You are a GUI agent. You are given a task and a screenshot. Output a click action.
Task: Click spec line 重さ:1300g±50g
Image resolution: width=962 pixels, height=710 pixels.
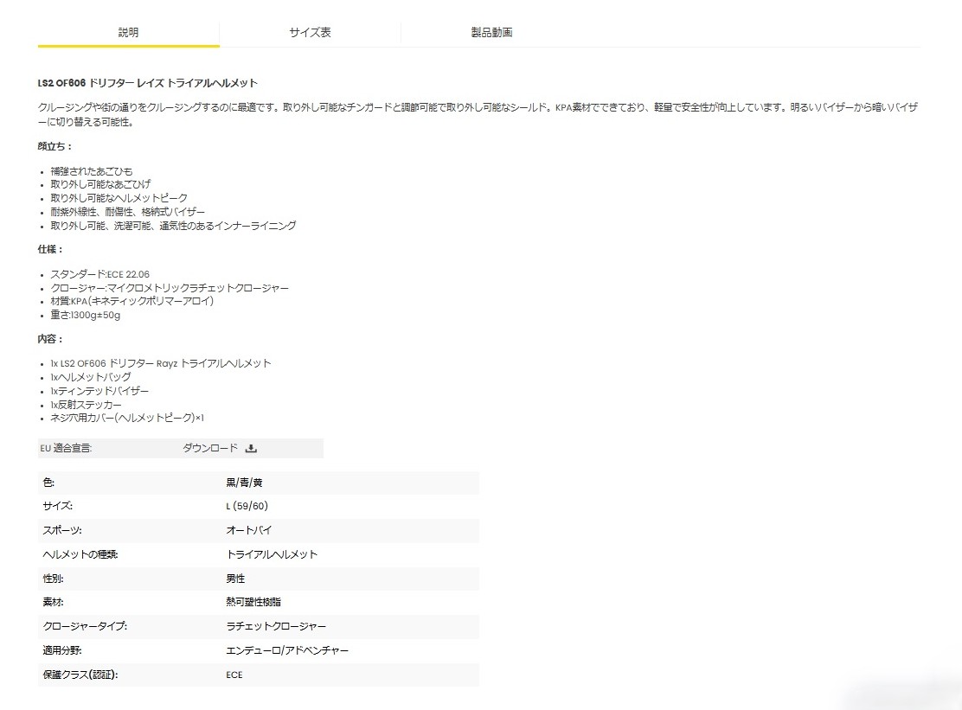tap(86, 315)
